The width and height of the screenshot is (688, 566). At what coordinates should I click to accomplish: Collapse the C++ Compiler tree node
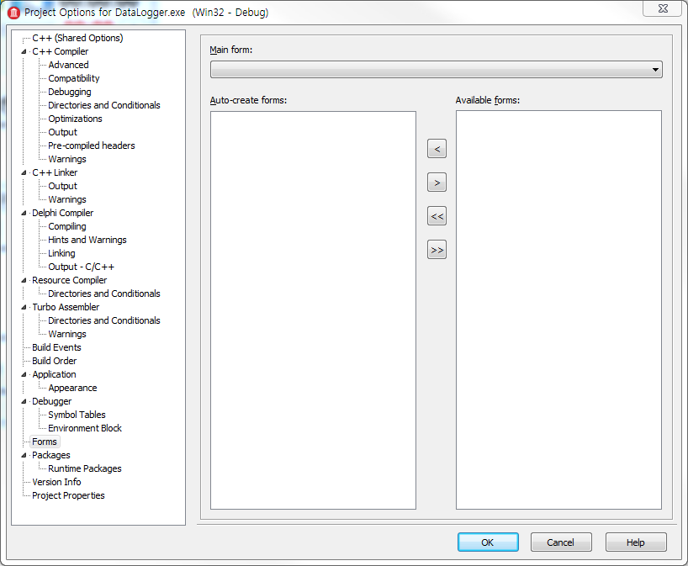pos(24,51)
